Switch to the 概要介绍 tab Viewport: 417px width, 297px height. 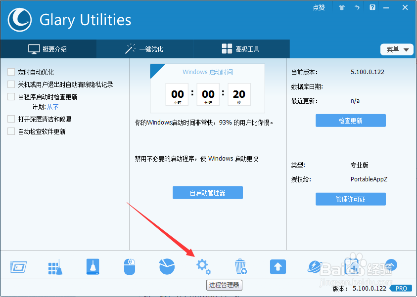(x=48, y=49)
